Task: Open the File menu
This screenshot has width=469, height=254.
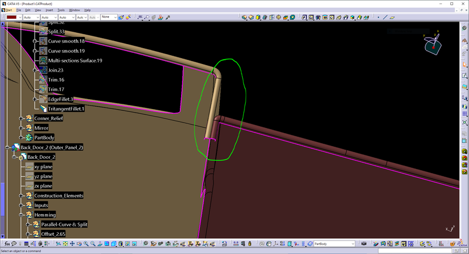Action: coord(19,10)
